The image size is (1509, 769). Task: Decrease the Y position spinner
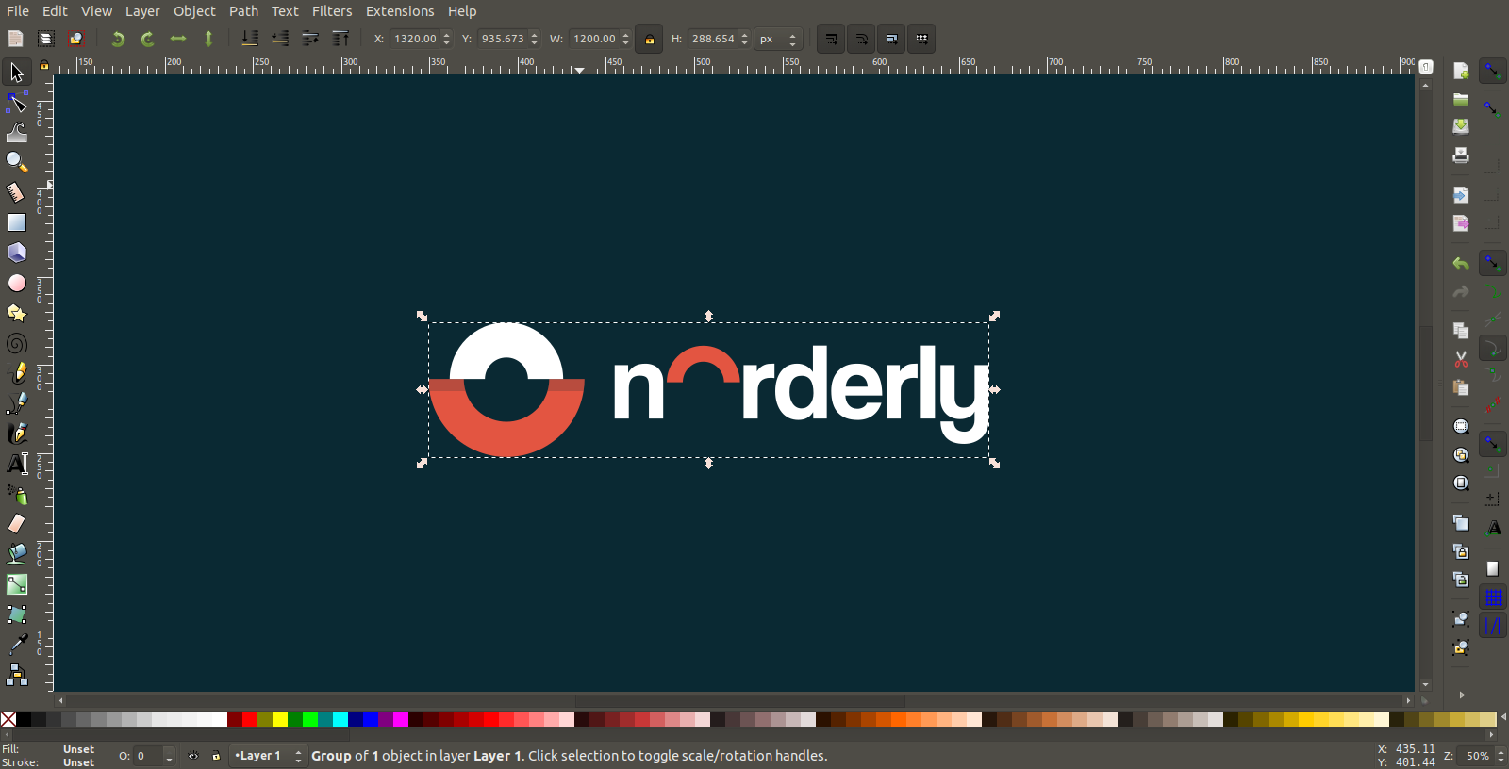tap(534, 43)
